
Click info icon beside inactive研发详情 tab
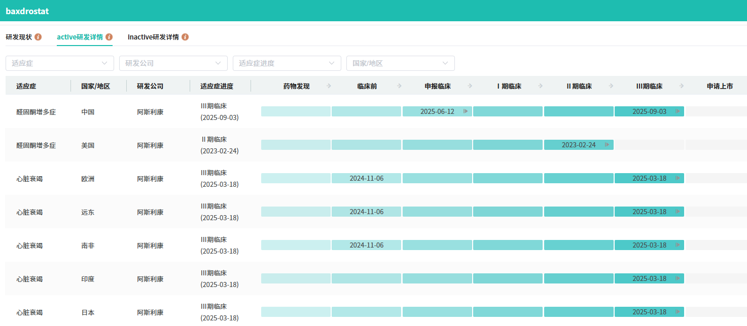(185, 37)
